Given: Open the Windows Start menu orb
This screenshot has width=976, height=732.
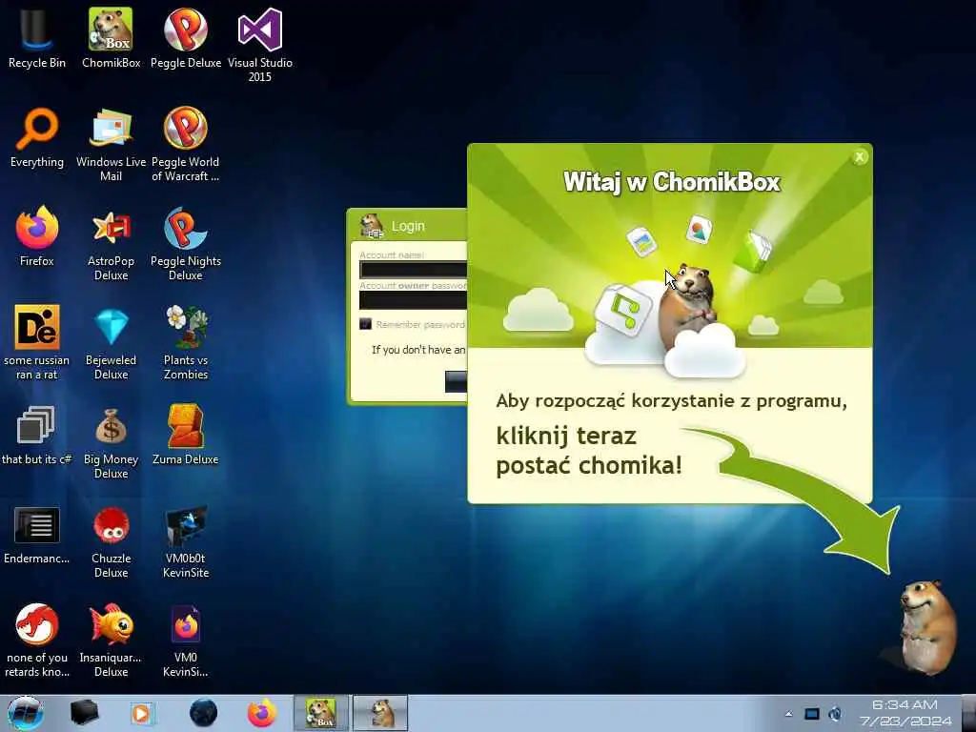Looking at the screenshot, I should coord(26,713).
